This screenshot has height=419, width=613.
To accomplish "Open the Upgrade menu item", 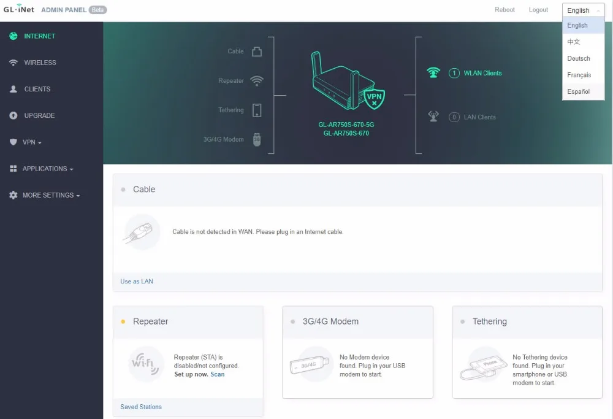I will tap(39, 116).
